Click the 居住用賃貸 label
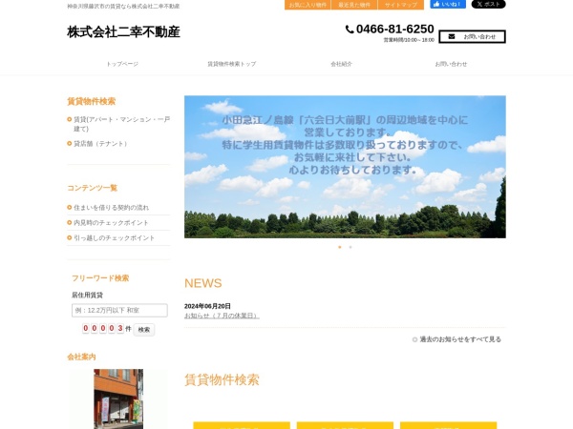 point(87,296)
